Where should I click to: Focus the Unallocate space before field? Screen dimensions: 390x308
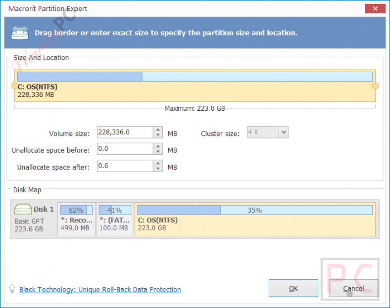[125, 149]
